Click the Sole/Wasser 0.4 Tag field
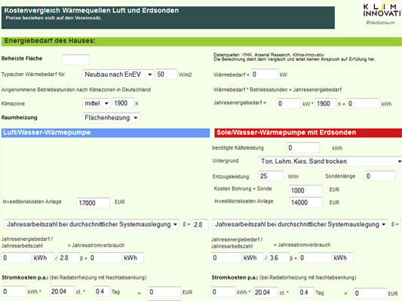The height and width of the screenshot is (301, 402). (x=306, y=292)
